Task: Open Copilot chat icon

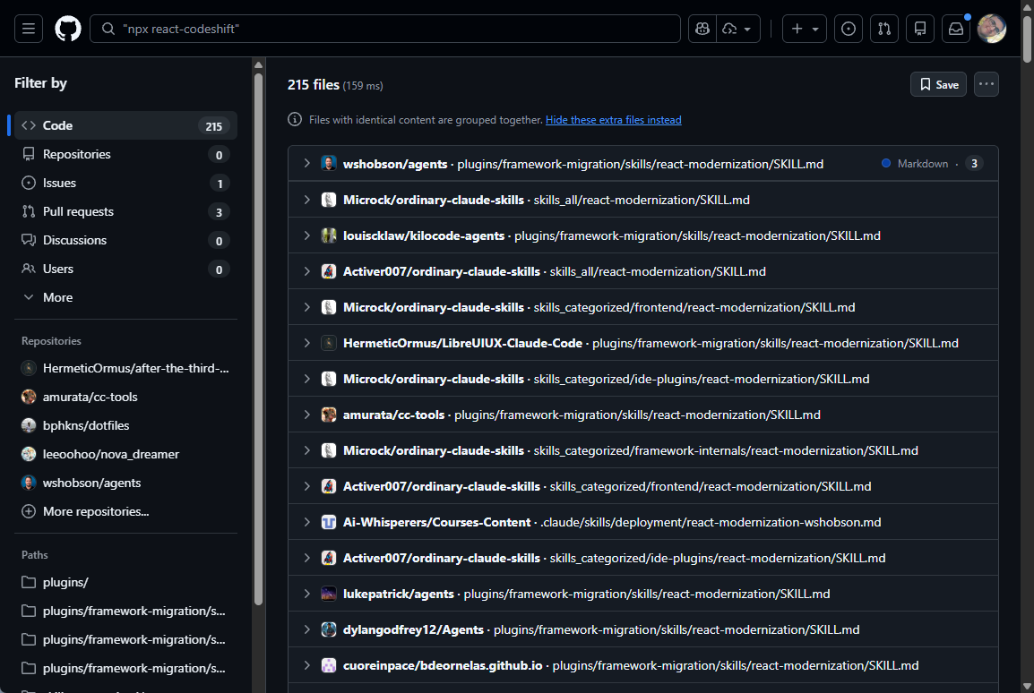Action: tap(702, 29)
